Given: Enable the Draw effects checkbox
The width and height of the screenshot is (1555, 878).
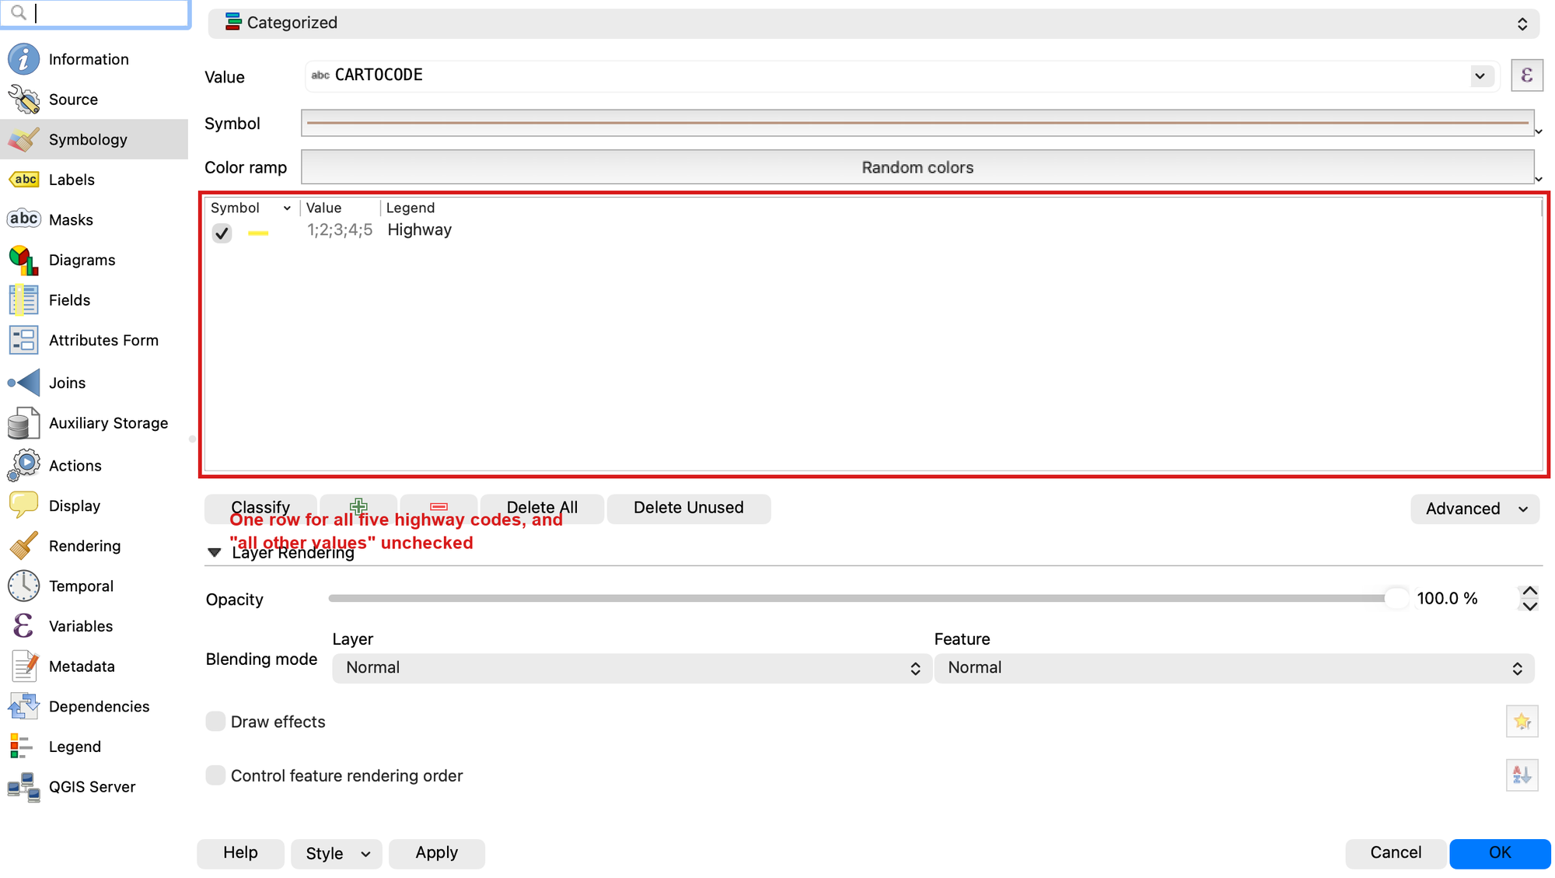Looking at the screenshot, I should tap(215, 722).
